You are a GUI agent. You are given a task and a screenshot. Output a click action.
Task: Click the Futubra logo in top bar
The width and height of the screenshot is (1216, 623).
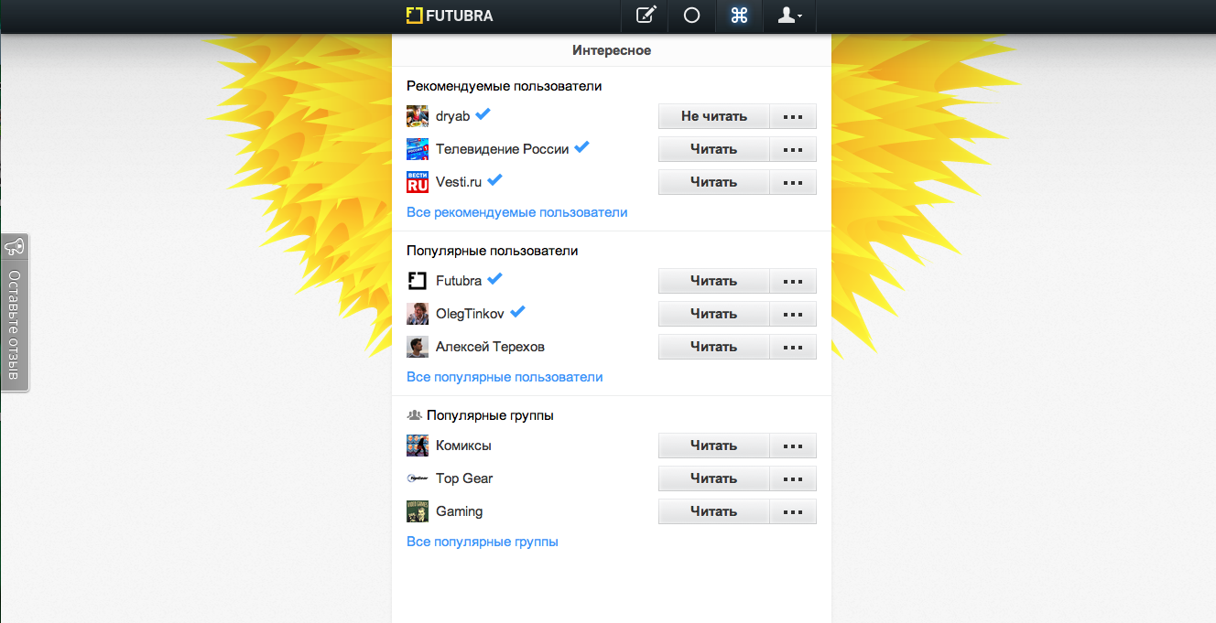click(x=450, y=15)
